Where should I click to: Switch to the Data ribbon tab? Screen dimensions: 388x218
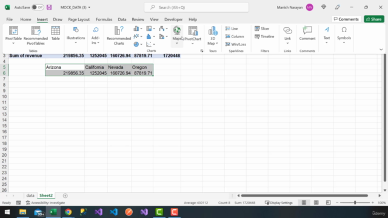(x=122, y=19)
